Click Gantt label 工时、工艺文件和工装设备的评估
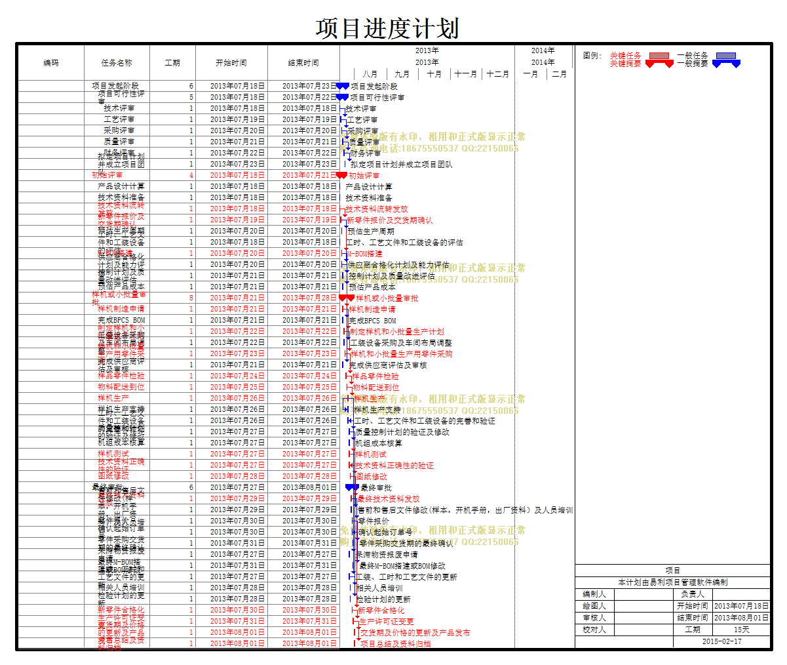Viewport: 787px width, 665px height. pos(404,243)
